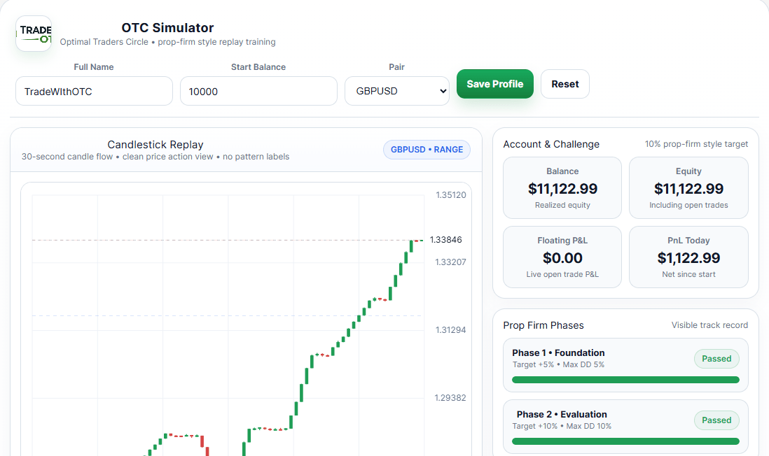Click the Optimal Traders Circle subtitle
Image resolution: width=769 pixels, height=456 pixels.
pyautogui.click(x=167, y=42)
